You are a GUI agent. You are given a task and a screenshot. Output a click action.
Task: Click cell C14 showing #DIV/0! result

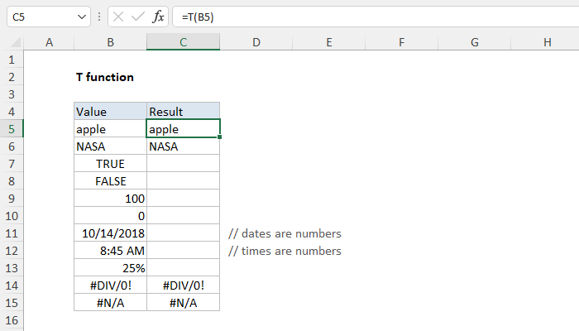tap(183, 285)
